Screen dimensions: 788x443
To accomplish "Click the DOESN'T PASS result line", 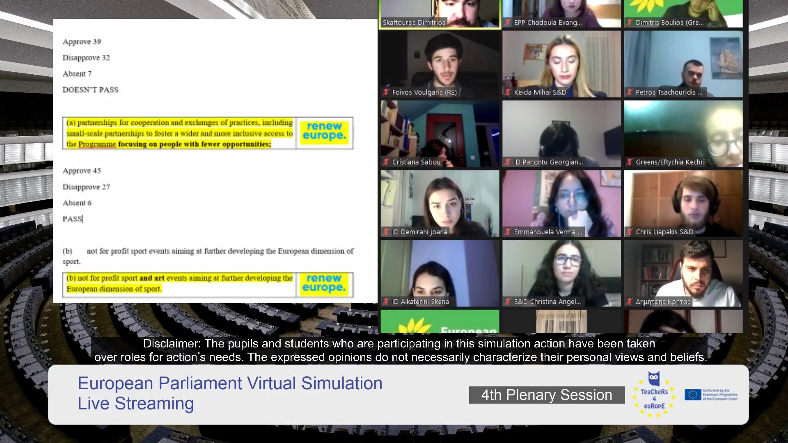I will (90, 90).
